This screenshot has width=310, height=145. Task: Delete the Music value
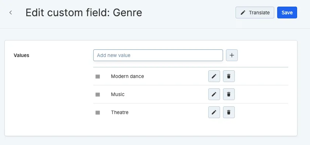(229, 94)
